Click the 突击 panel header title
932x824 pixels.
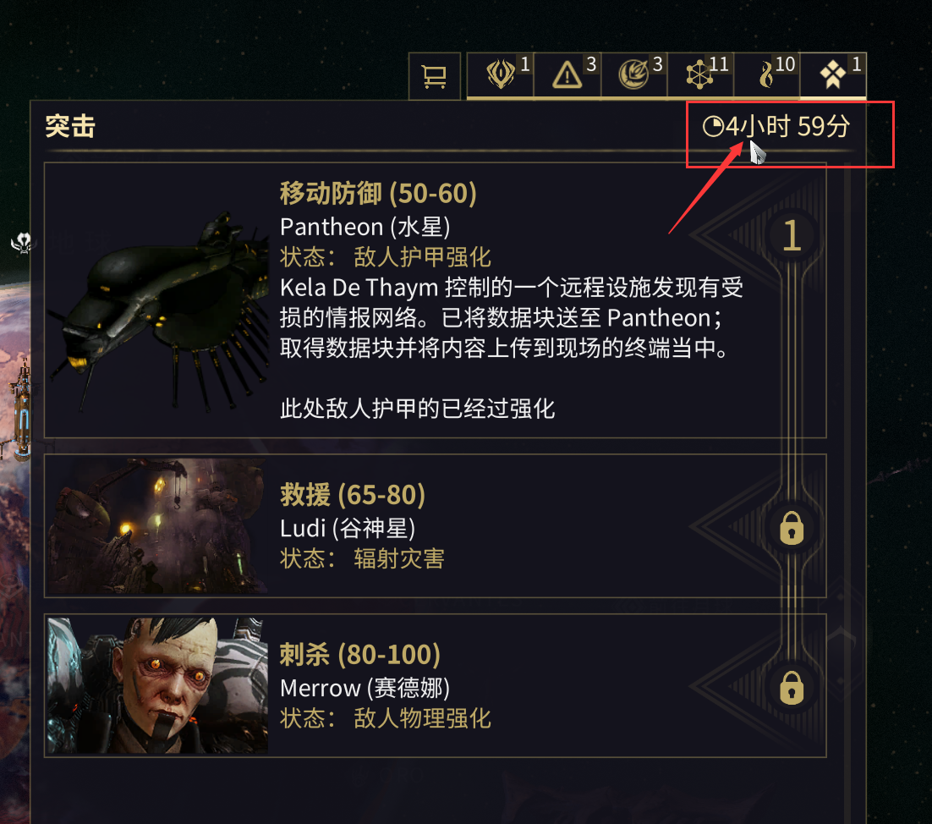pos(70,127)
